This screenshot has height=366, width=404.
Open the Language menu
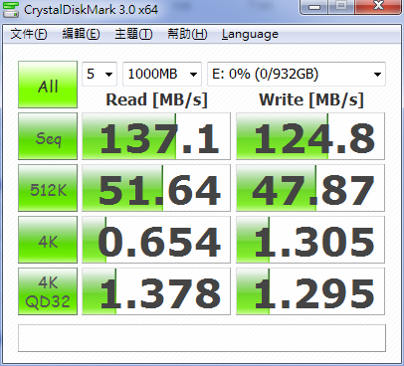[250, 34]
